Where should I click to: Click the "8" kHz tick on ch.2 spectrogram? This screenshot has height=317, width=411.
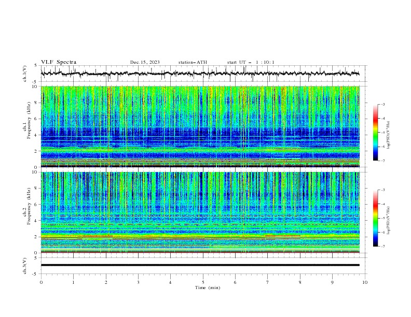[x=36, y=189]
